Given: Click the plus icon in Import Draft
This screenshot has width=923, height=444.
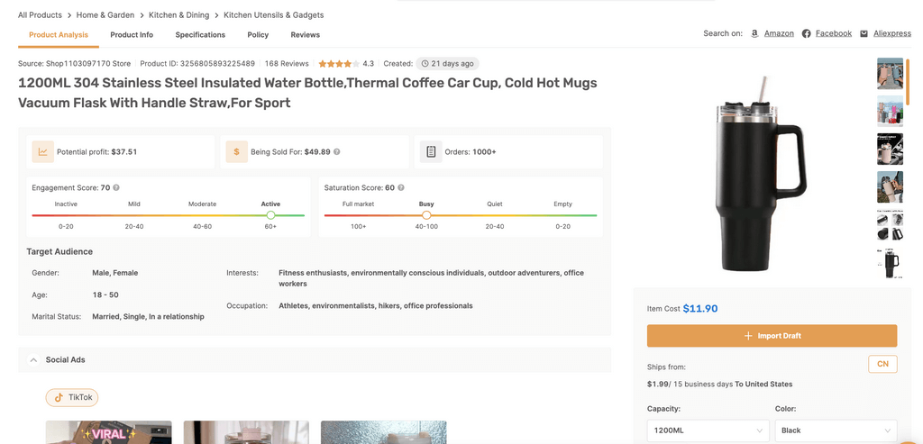Looking at the screenshot, I should coord(748,336).
